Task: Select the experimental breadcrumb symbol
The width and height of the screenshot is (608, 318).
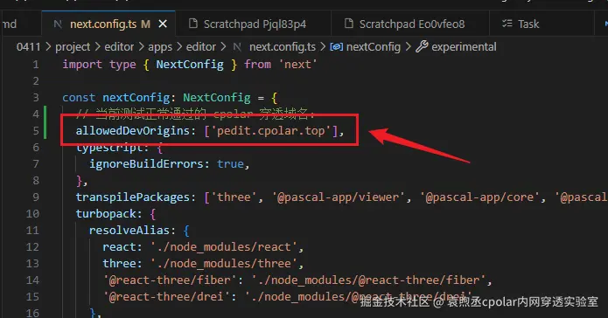Action: coord(464,47)
